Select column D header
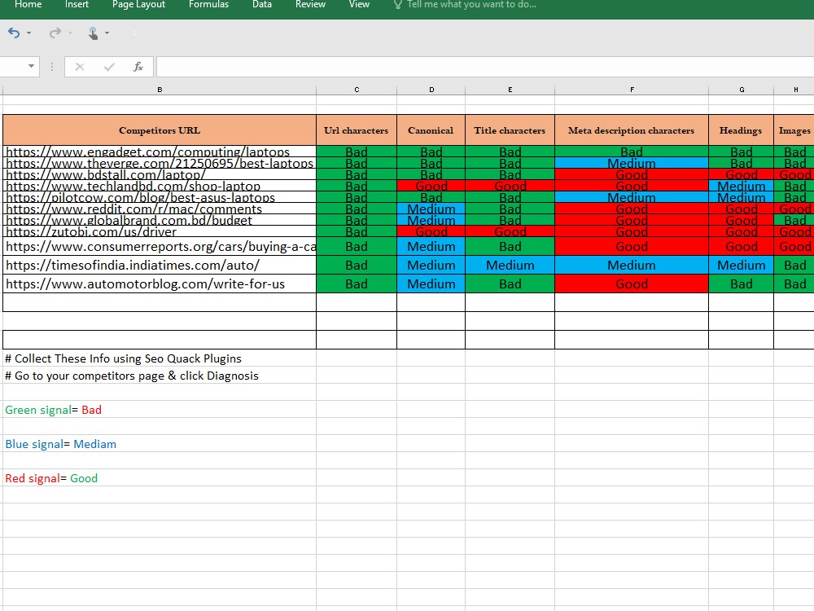This screenshot has width=814, height=611. (431, 90)
